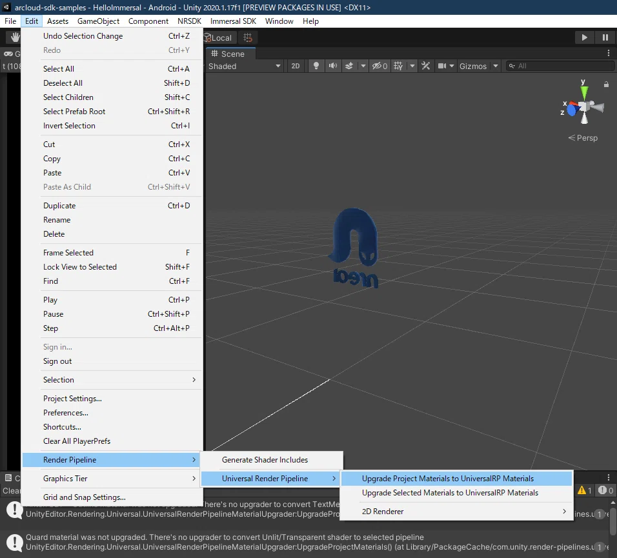Open the NRSDK menu
617x558 pixels.
coord(189,21)
